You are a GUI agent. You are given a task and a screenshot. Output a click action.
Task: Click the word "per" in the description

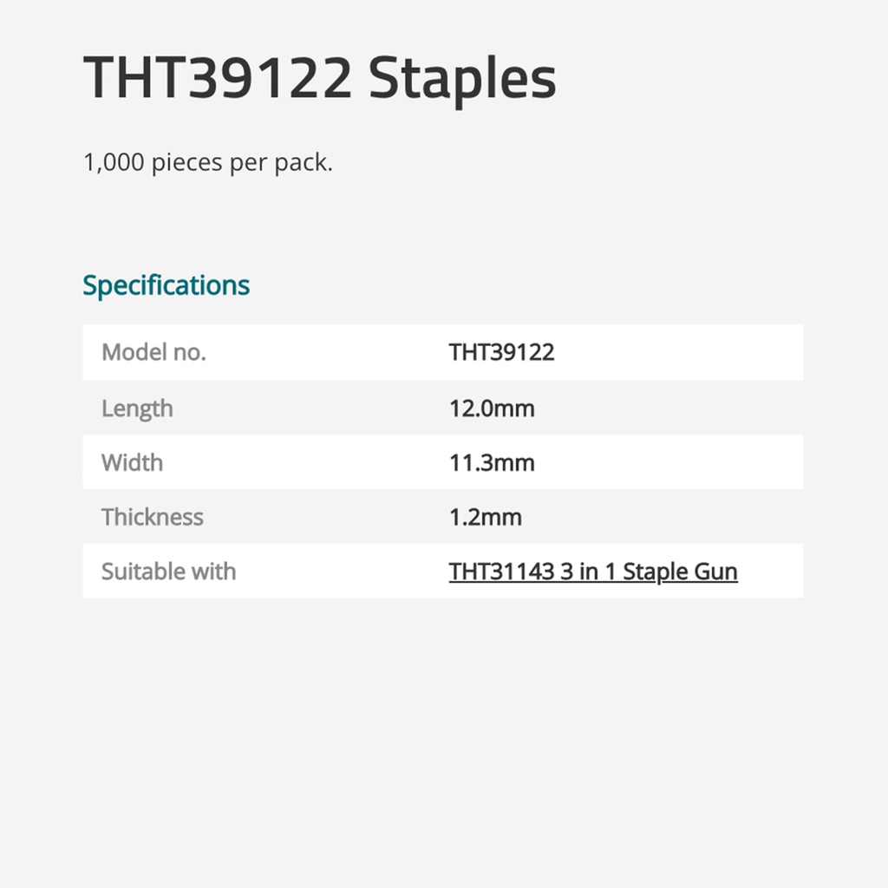click(250, 162)
